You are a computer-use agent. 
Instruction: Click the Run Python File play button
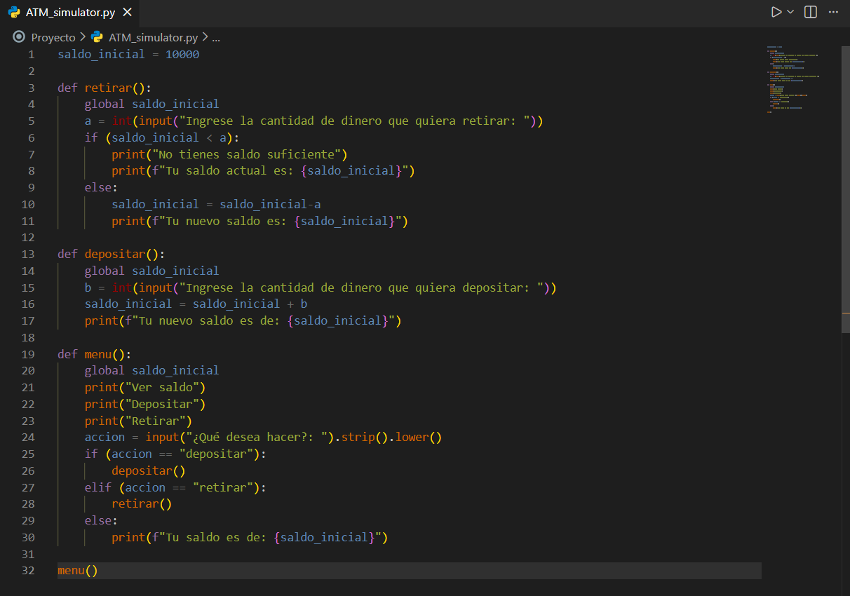pos(776,12)
